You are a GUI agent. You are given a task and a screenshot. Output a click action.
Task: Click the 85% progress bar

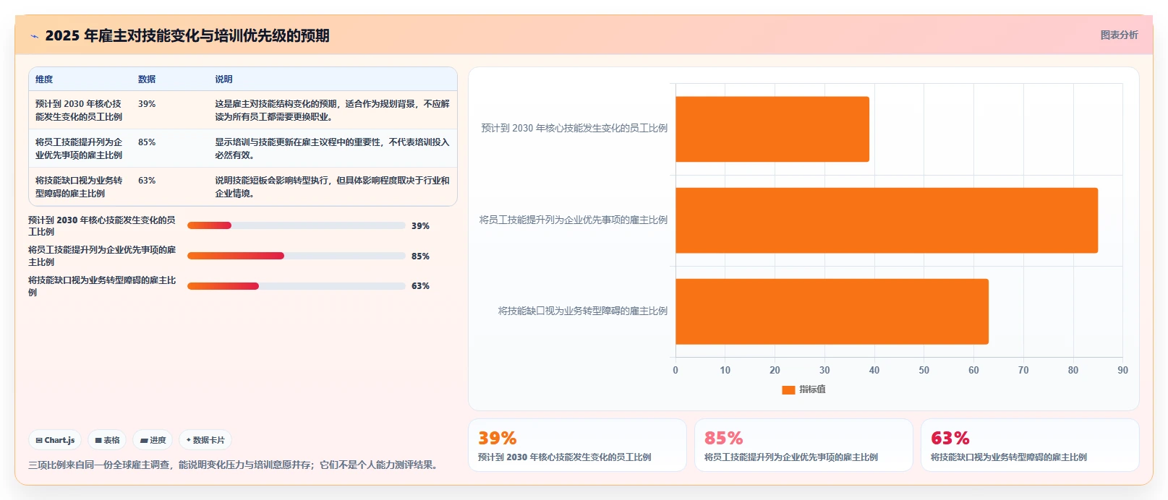click(296, 256)
